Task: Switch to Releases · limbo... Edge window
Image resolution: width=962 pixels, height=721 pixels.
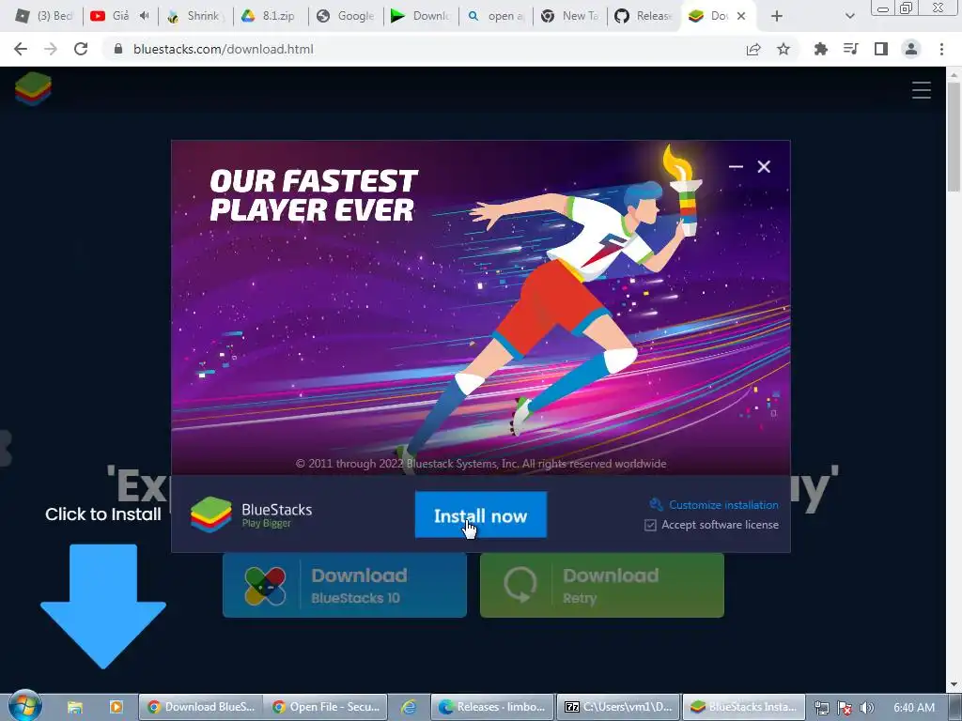Action: 492,707
